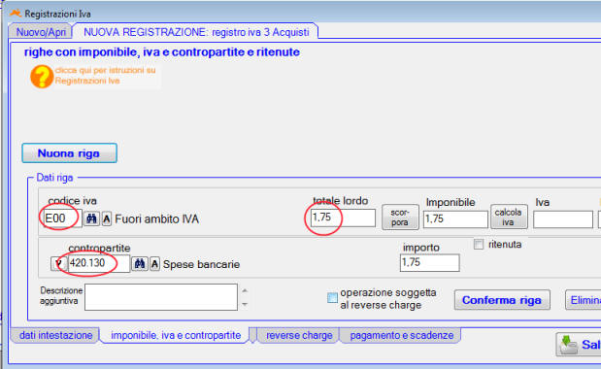Open binoculars search next to contropartite field
The width and height of the screenshot is (601, 369).
pos(140,263)
